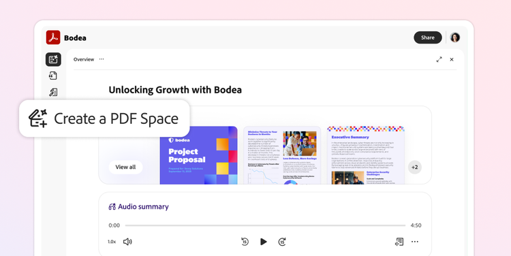The height and width of the screenshot is (256, 511).
Task: Rewind audio 15 seconds
Action: tap(245, 242)
